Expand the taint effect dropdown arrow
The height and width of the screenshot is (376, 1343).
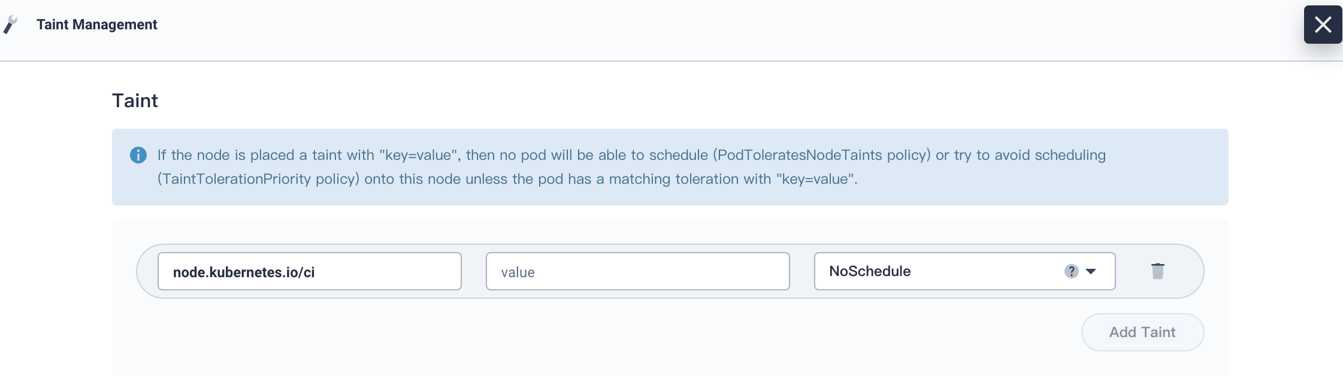pyautogui.click(x=1091, y=271)
